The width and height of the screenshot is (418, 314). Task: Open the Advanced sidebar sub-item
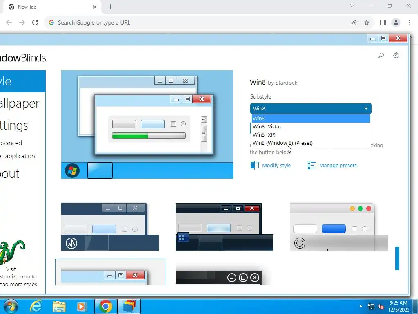11,143
